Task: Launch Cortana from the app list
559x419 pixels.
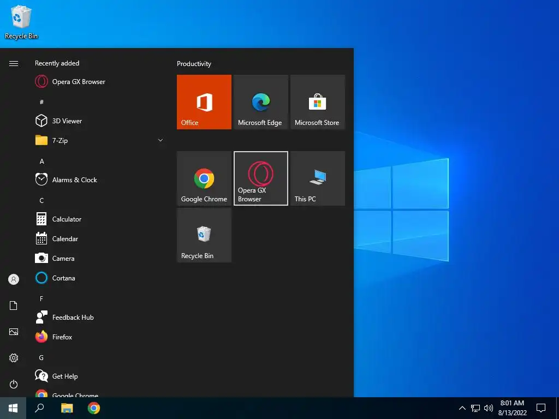Action: tap(100, 278)
